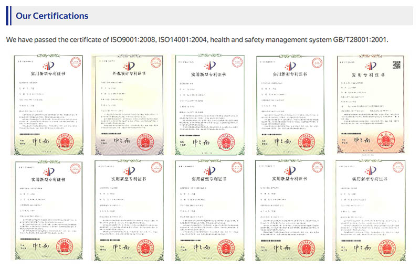Click the "Our Certifications" heading
The image size is (420, 270).
[52, 16]
